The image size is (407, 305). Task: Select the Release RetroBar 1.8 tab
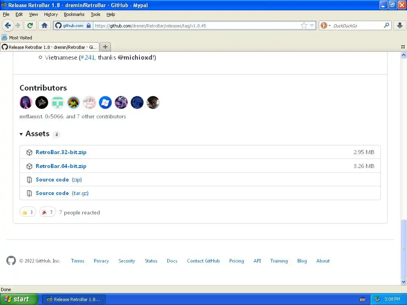pyautogui.click(x=50, y=47)
